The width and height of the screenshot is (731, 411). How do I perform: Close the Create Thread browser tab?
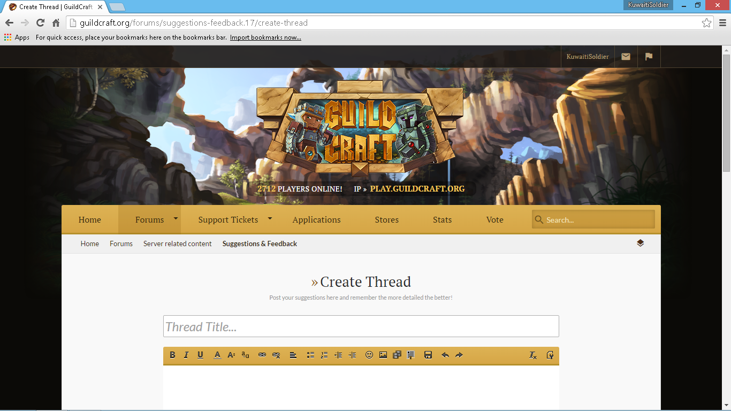point(100,7)
